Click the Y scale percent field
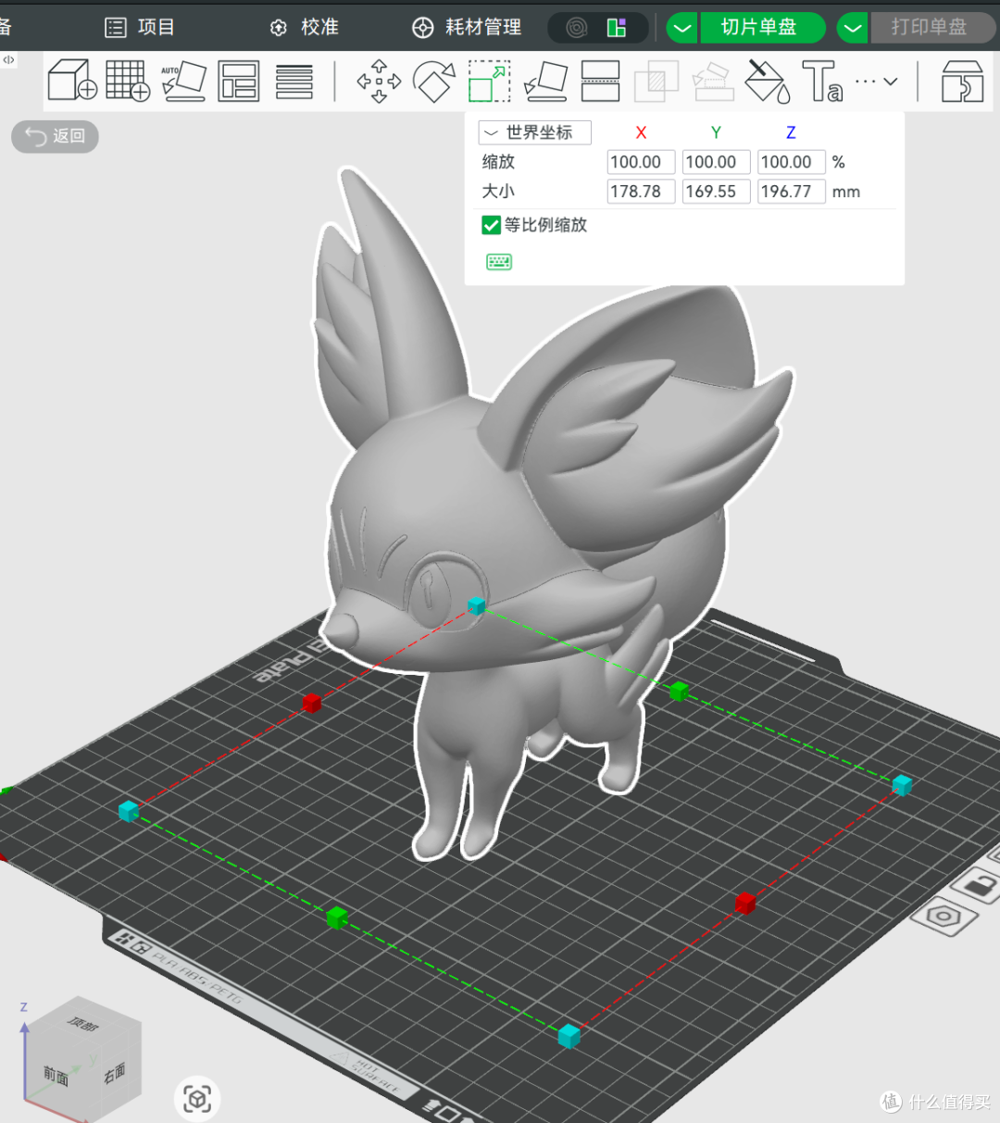 pos(716,162)
